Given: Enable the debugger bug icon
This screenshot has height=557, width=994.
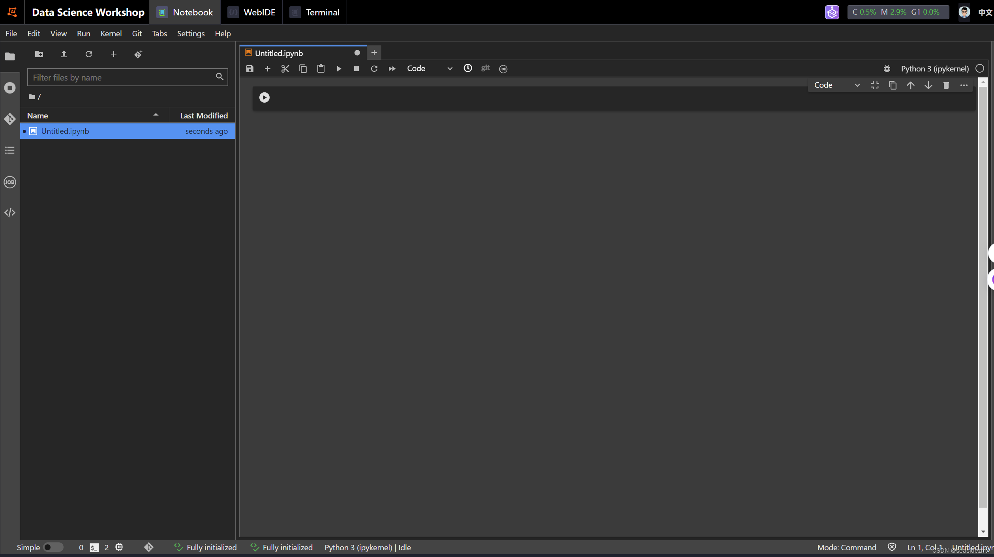Looking at the screenshot, I should [x=887, y=69].
